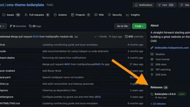Viewport: 190px width, 107px height.
Task: Click the Issues circle icon
Action: [4, 15]
